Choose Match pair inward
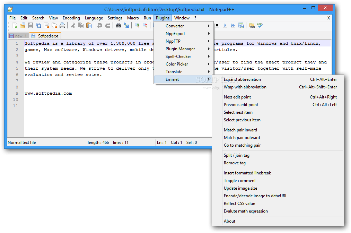 point(278,130)
